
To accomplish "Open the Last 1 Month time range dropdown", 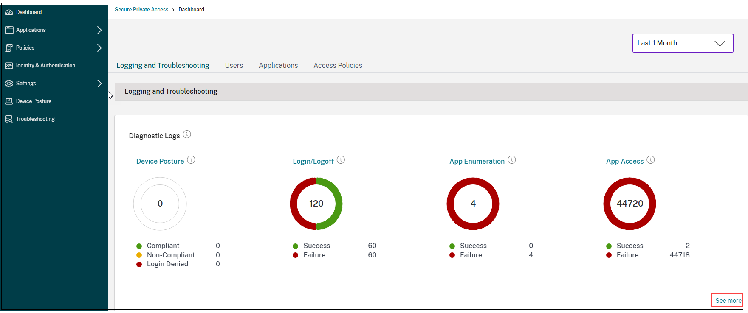I will point(683,43).
